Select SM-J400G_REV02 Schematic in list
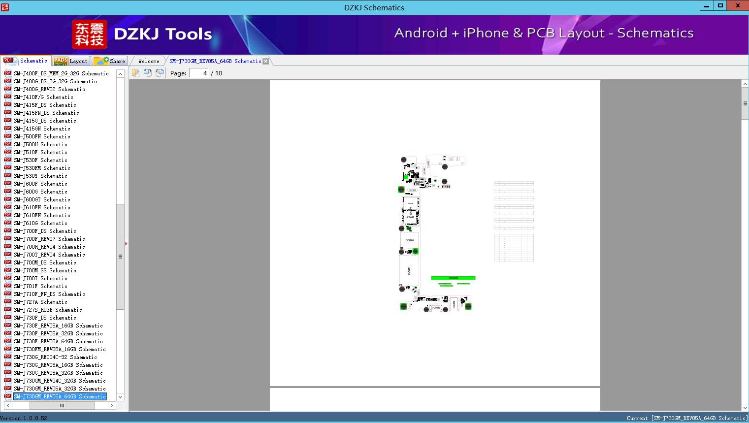Image resolution: width=749 pixels, height=423 pixels. pos(49,89)
